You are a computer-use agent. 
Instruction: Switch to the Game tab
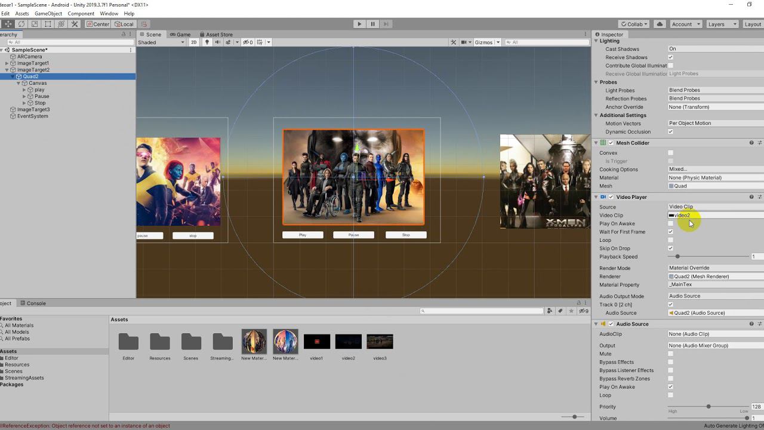coord(180,35)
